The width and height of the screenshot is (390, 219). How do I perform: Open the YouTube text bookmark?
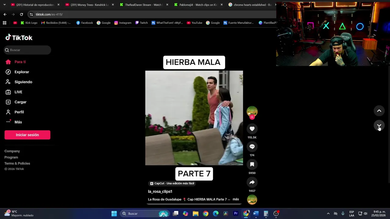pyautogui.click(x=194, y=23)
